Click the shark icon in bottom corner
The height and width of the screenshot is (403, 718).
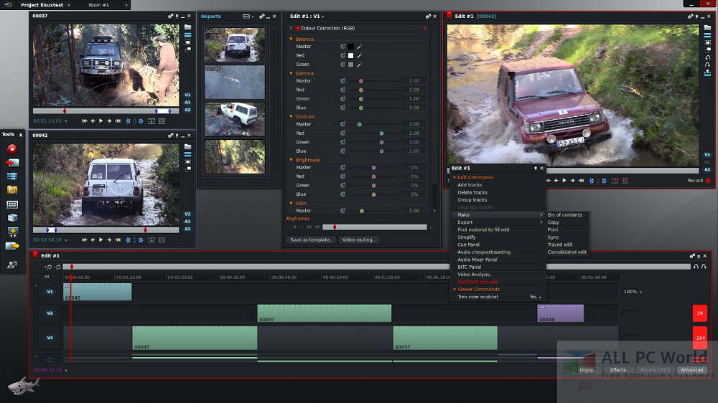pyautogui.click(x=23, y=386)
